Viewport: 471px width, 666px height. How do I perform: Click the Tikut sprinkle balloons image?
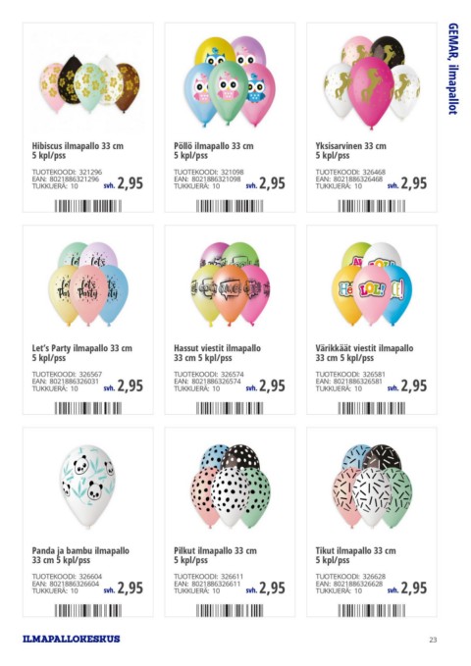tap(372, 486)
